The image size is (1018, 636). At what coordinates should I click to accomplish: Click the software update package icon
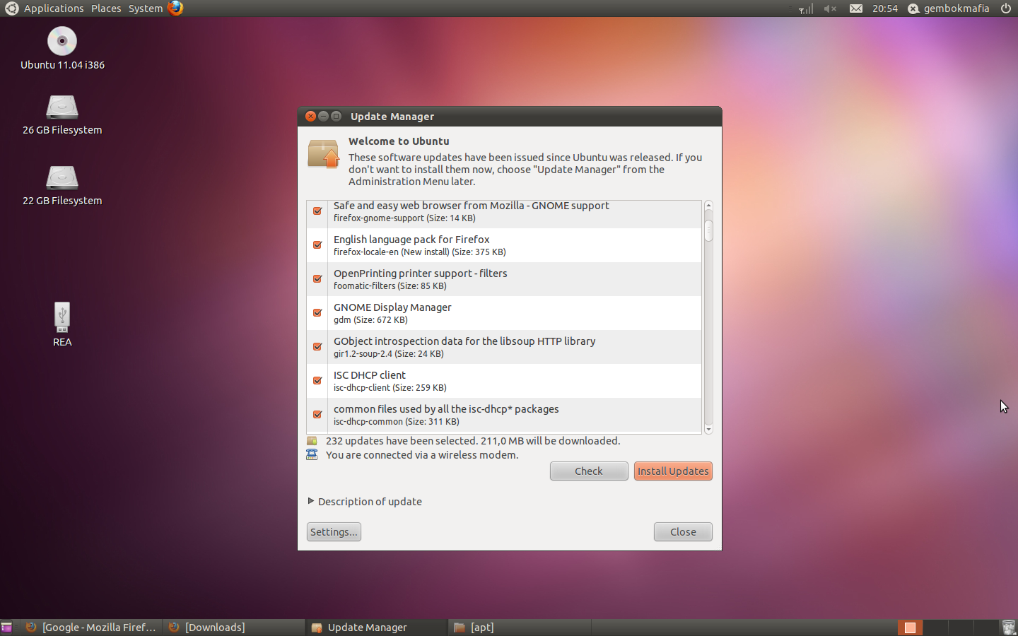pyautogui.click(x=323, y=154)
